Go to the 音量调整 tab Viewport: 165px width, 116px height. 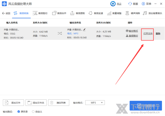[114, 13]
